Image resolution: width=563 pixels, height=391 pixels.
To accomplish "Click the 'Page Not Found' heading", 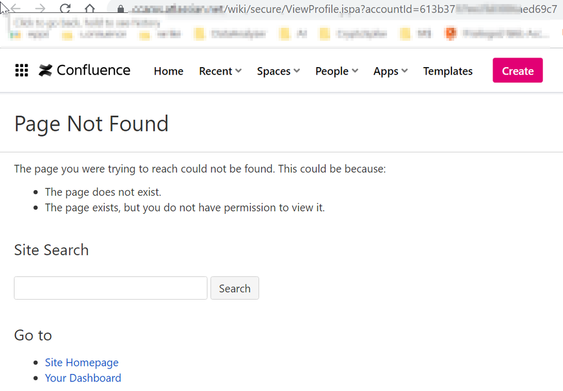I will click(x=91, y=124).
